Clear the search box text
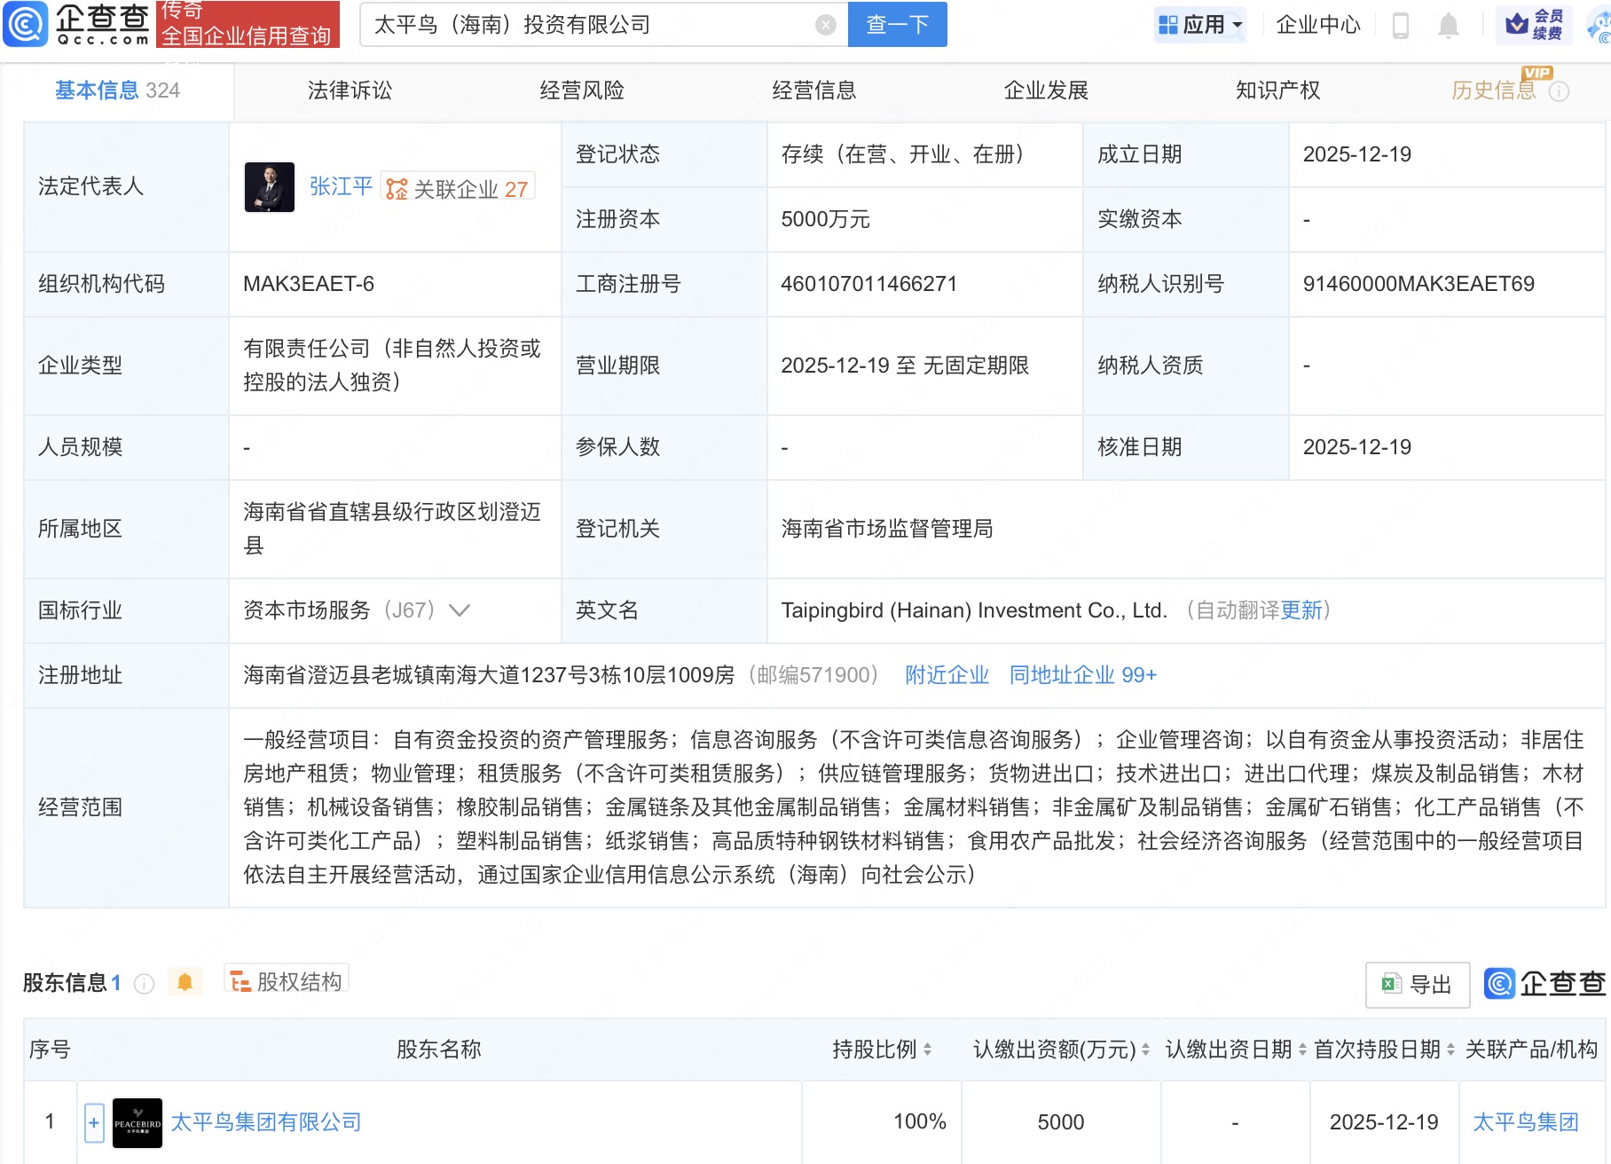The height and width of the screenshot is (1164, 1611). (825, 25)
